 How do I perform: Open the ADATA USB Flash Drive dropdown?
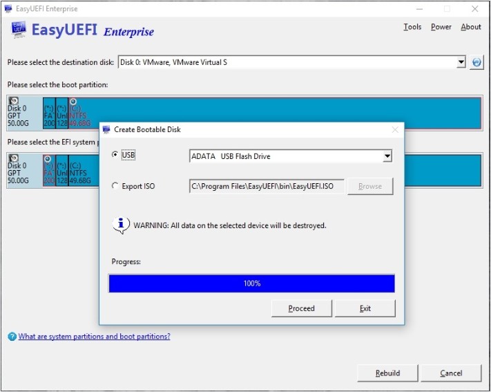(387, 156)
